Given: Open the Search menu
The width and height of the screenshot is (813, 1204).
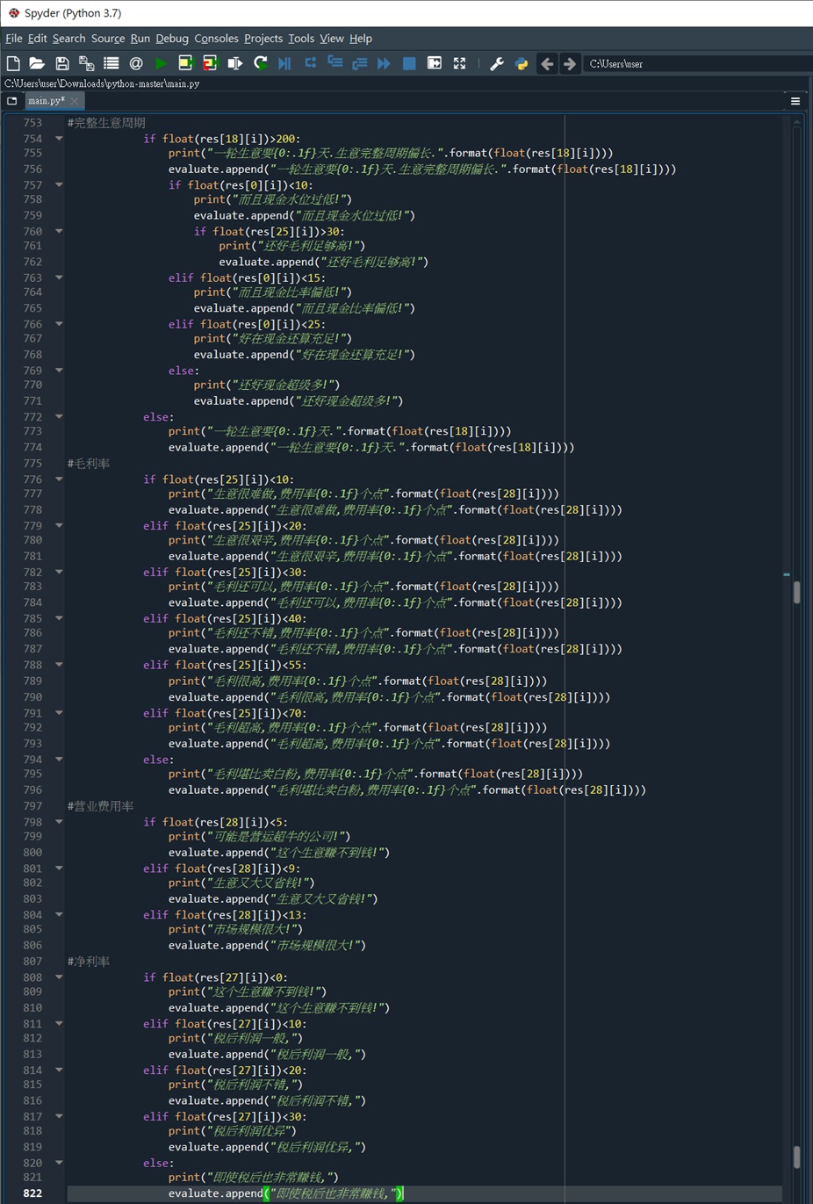Looking at the screenshot, I should (68, 39).
